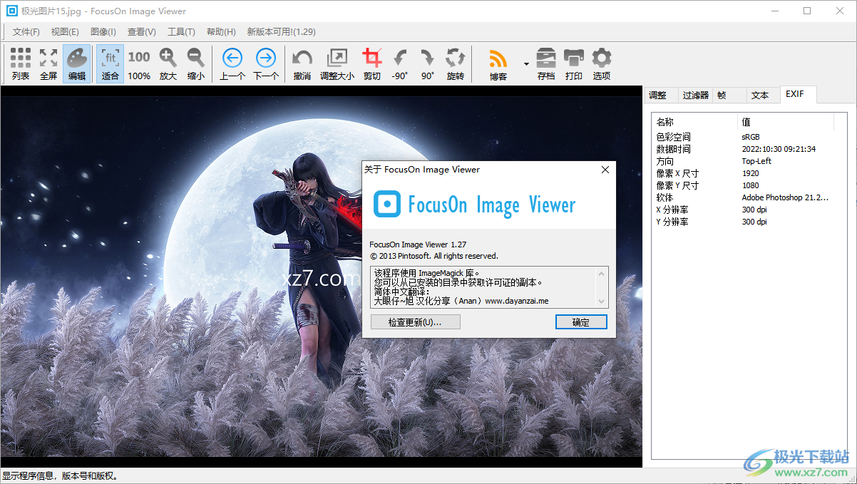Go to 下一个 next image
The width and height of the screenshot is (857, 484).
(x=266, y=64)
